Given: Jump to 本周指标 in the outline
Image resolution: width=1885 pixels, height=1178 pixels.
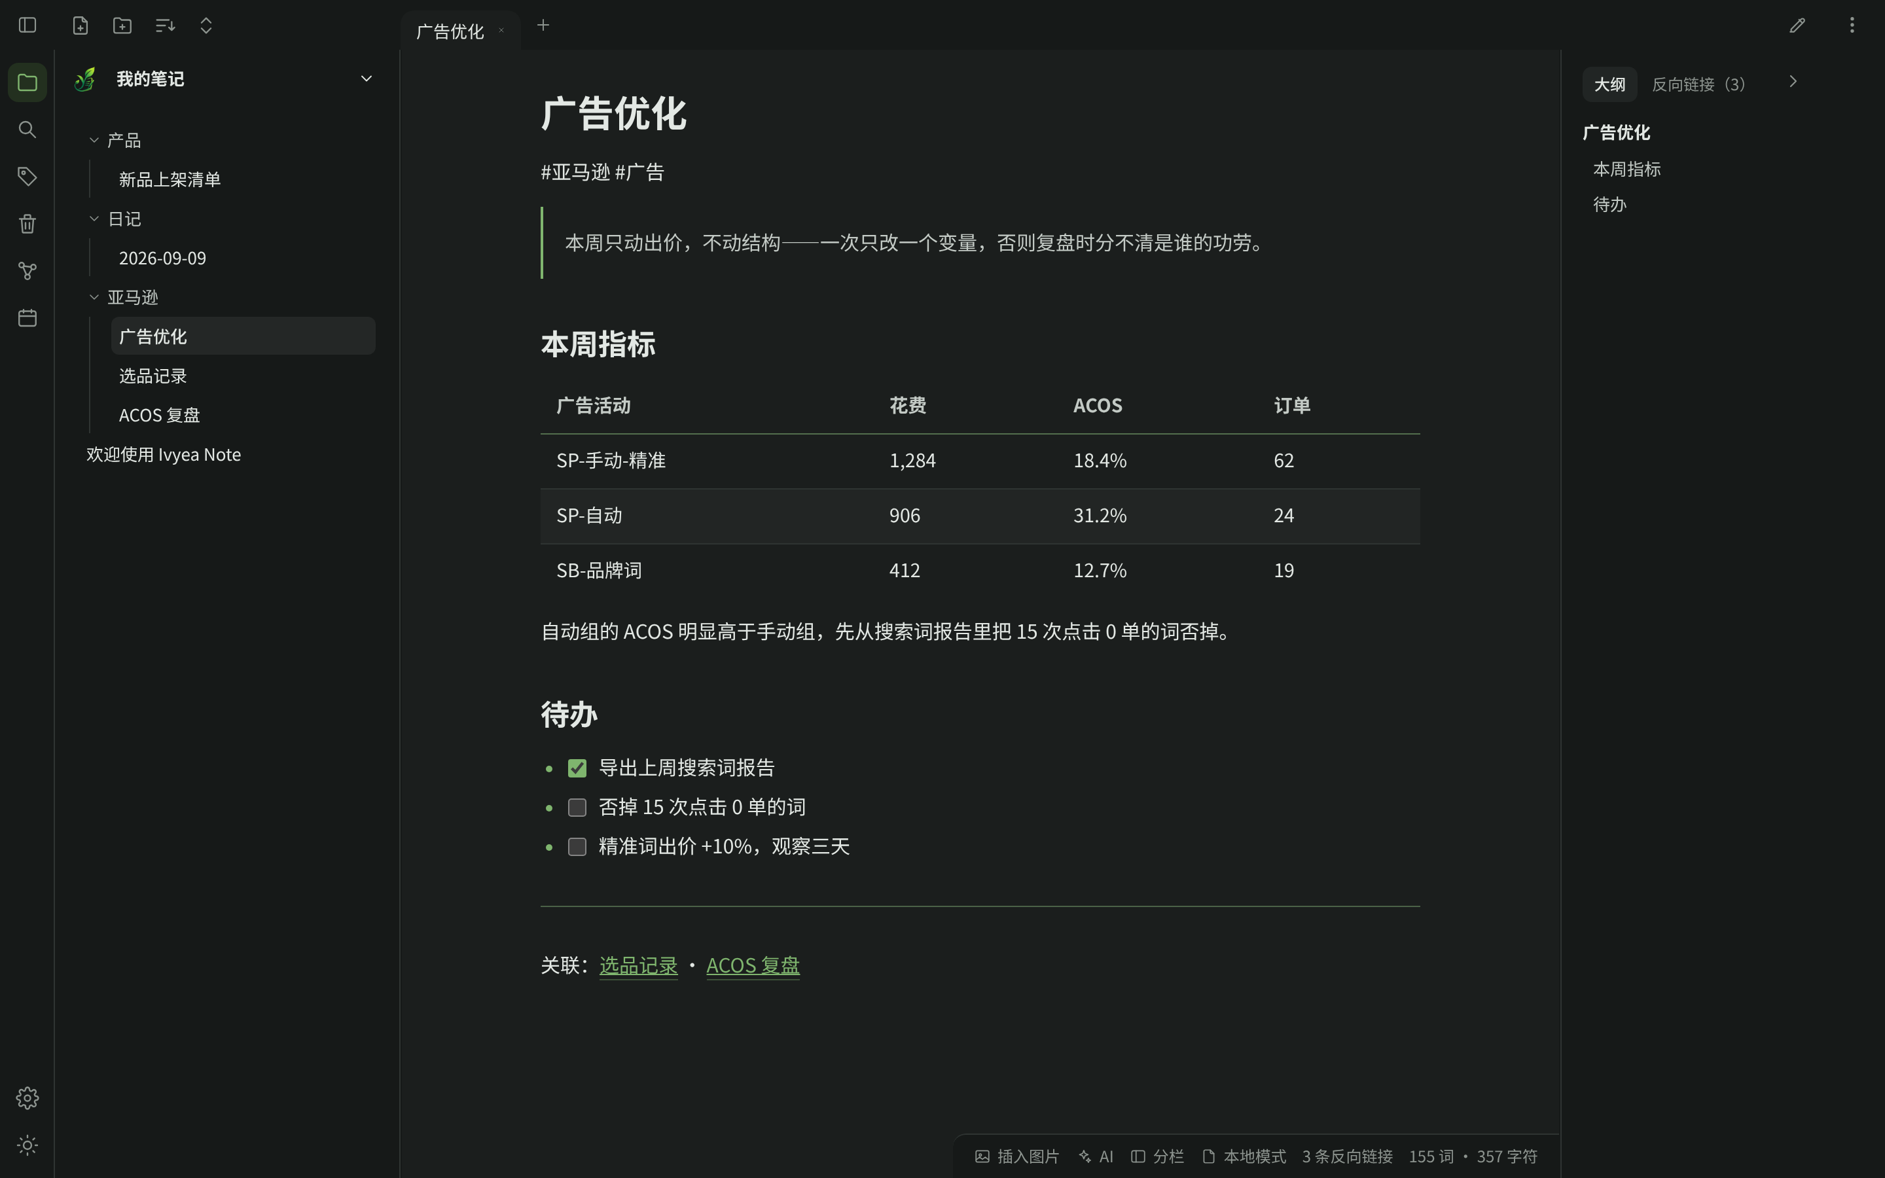Looking at the screenshot, I should coord(1626,169).
